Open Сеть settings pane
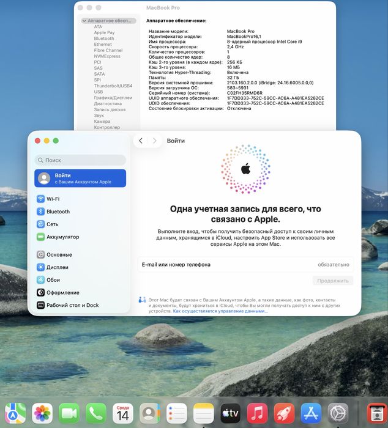Image resolution: width=388 pixels, height=428 pixels. tap(80, 224)
